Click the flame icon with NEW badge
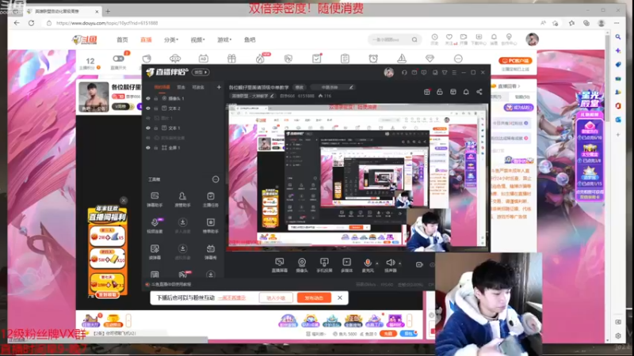 tap(260, 59)
